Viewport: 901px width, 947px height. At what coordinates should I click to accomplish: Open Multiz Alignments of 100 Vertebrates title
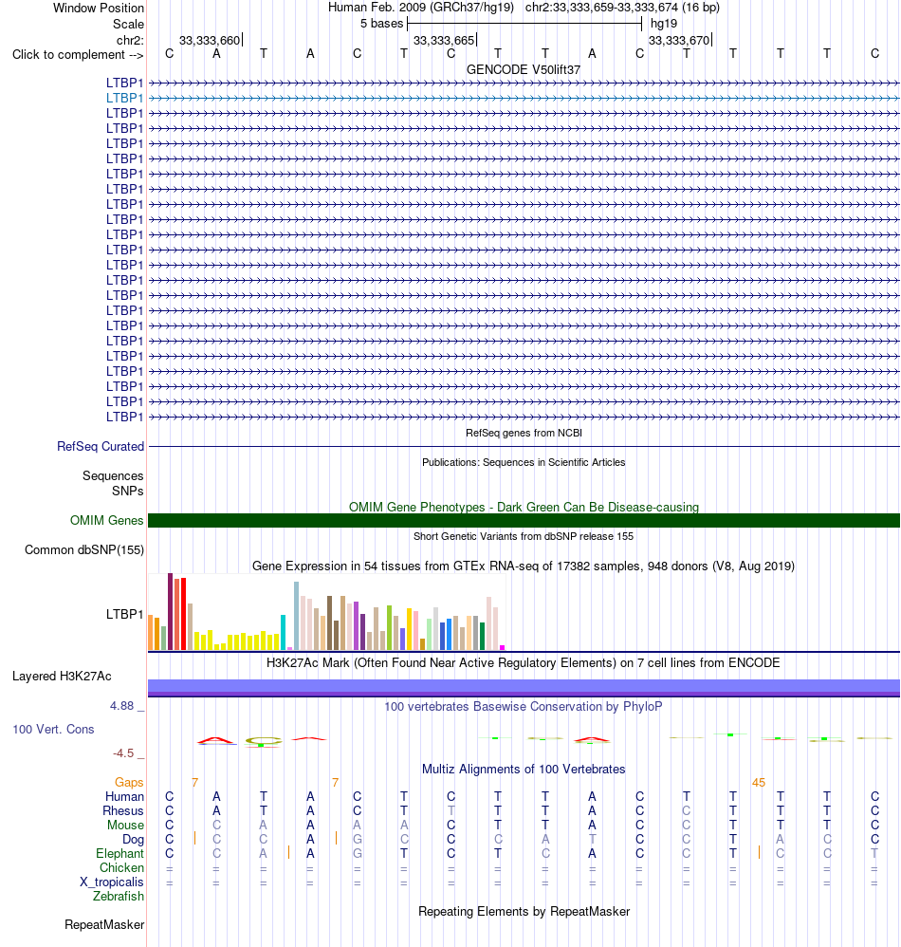tap(524, 769)
